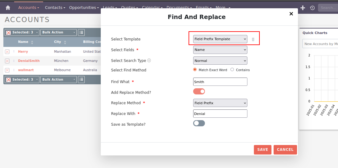Image resolution: width=338 pixels, height=168 pixels.
Task: Open the recently viewed history icon
Action: point(312,8)
